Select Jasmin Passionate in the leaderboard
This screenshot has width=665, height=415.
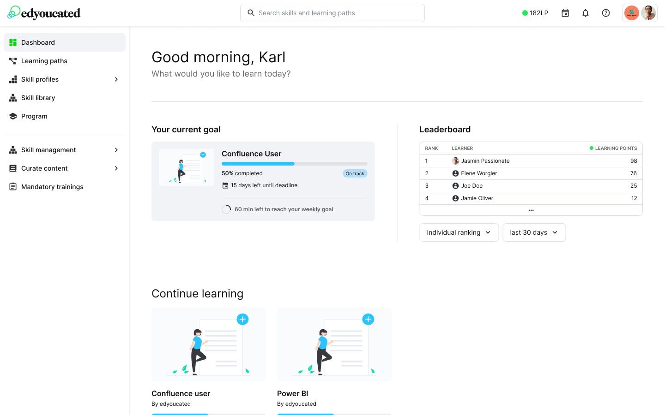[485, 161]
